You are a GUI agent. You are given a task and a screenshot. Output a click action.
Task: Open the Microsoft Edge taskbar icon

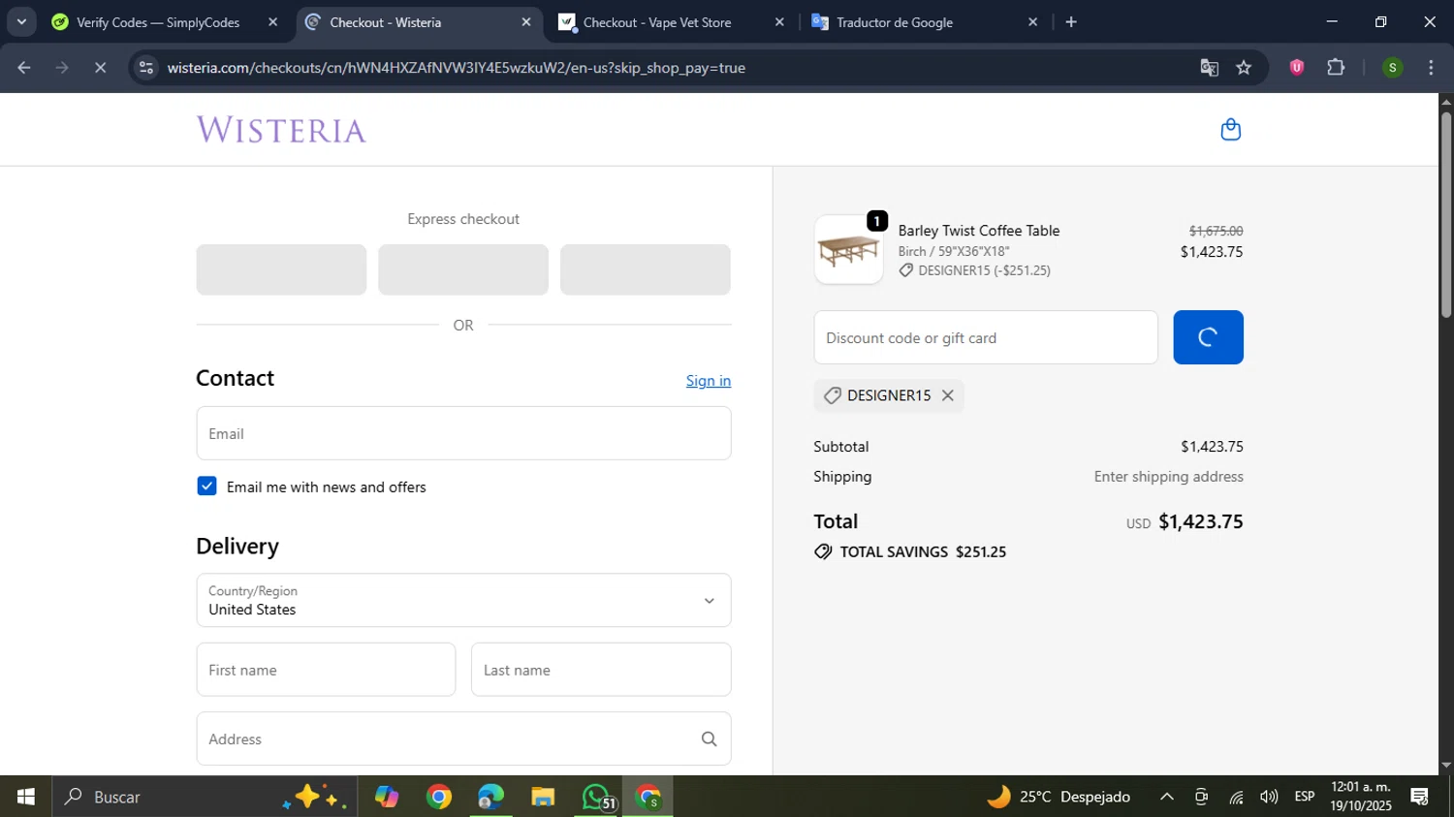tap(490, 797)
